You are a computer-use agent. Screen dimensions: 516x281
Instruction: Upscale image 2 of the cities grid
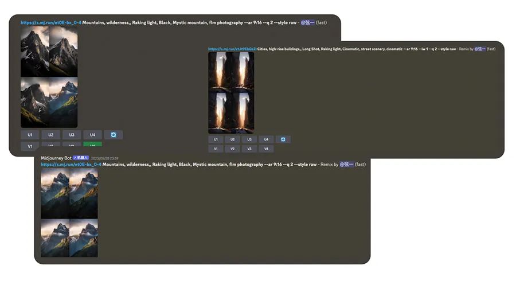[232, 139]
